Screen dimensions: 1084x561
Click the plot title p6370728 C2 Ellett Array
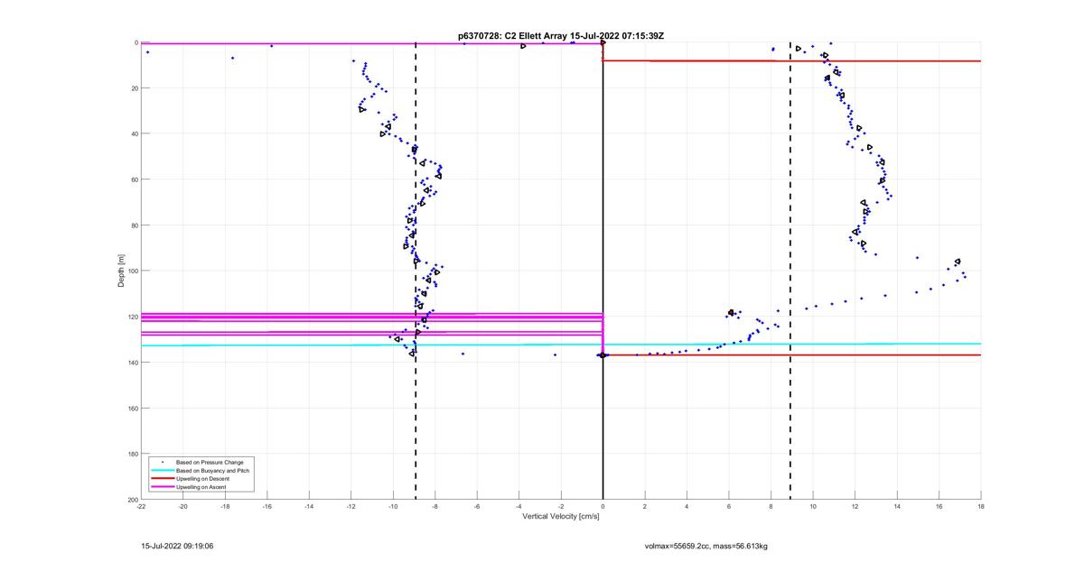(x=561, y=35)
